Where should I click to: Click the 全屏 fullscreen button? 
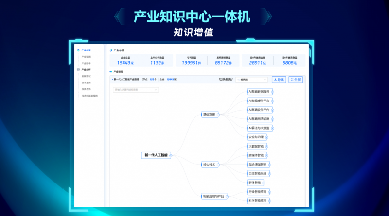296,80
